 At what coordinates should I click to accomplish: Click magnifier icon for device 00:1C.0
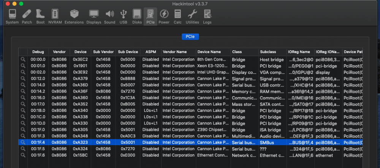[x=23, y=117]
